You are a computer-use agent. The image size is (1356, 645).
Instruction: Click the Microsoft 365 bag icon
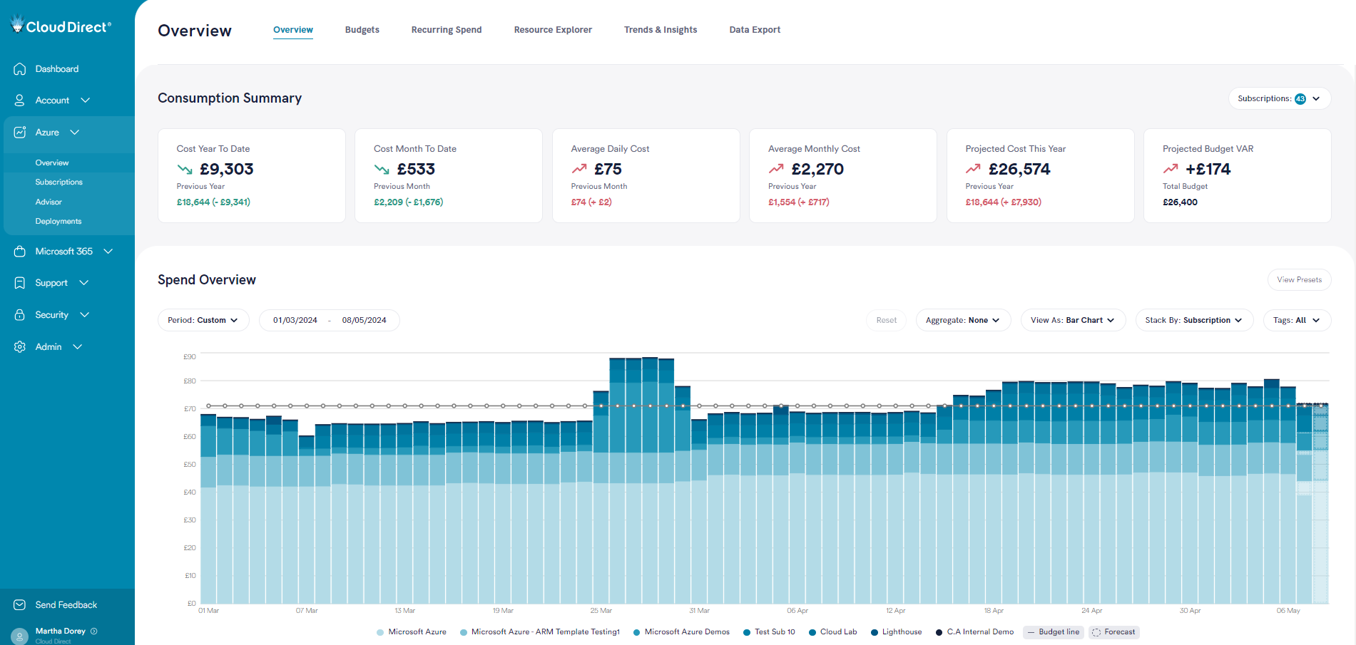(20, 252)
